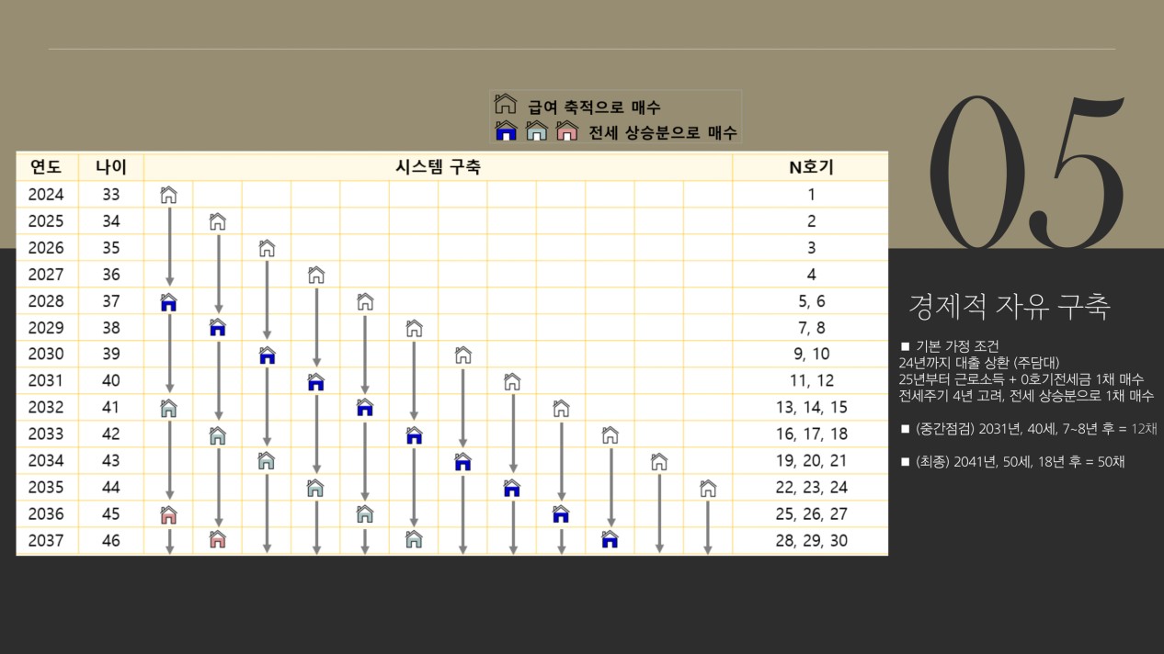Select the white house in the 2032 row
The height and width of the screenshot is (654, 1164).
click(x=561, y=408)
